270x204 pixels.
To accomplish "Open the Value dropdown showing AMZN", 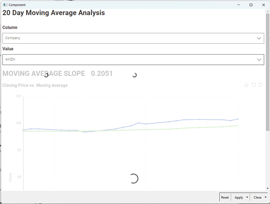I will pos(133,60).
